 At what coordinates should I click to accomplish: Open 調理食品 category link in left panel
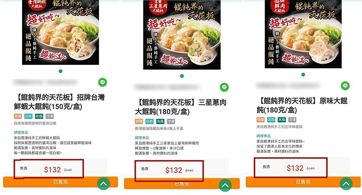21,133
